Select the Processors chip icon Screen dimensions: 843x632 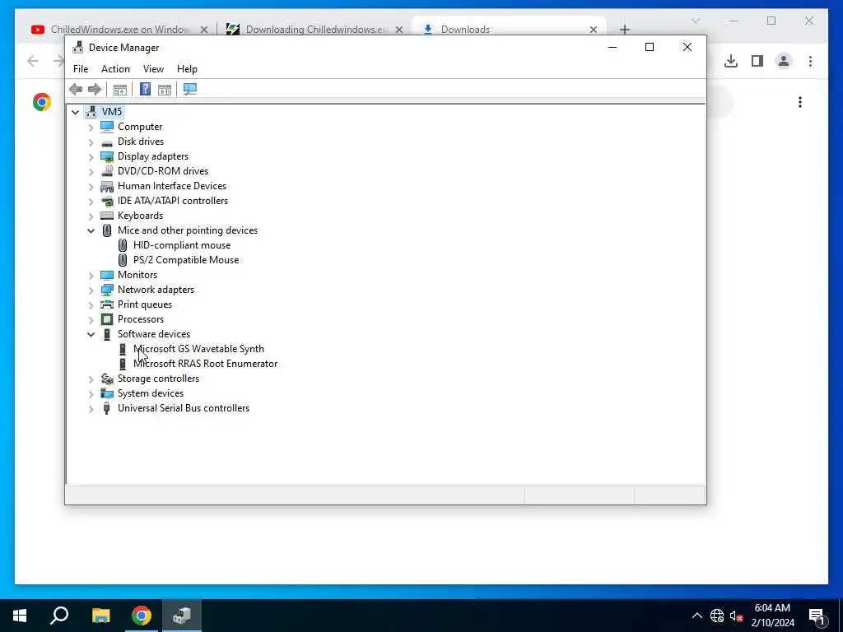point(107,319)
